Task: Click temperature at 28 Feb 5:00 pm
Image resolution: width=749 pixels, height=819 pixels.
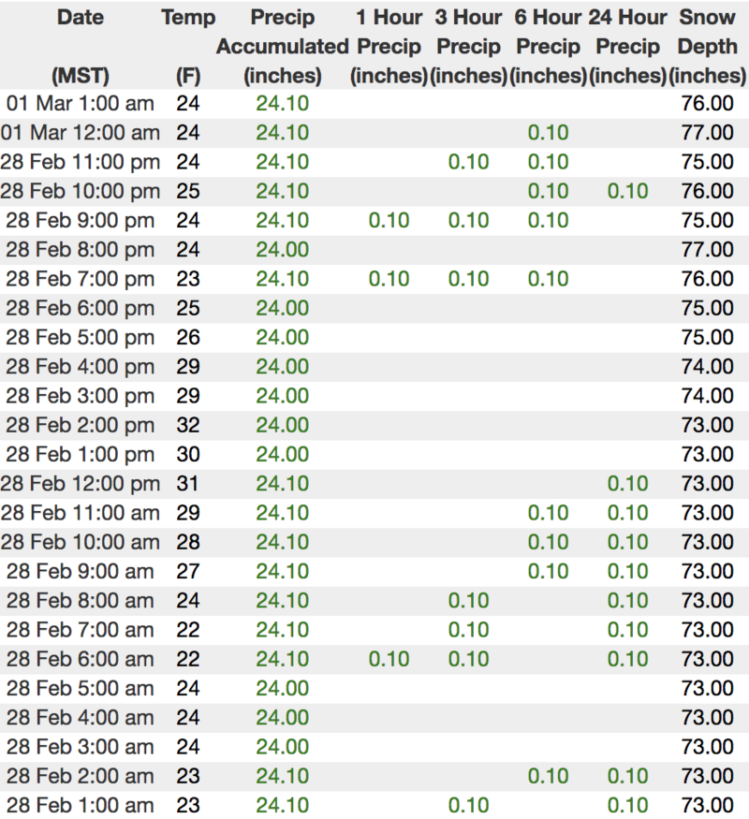Action: [x=187, y=337]
